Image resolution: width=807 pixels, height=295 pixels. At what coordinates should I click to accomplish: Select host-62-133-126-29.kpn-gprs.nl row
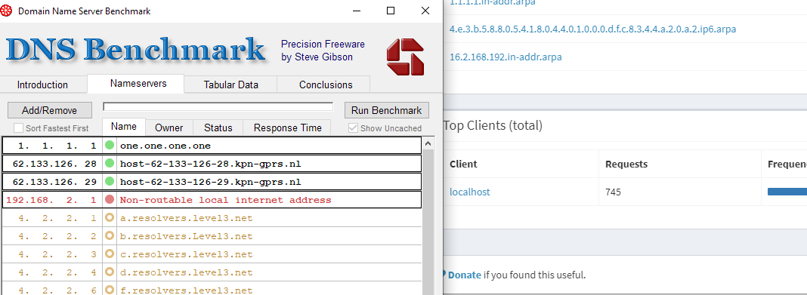click(x=212, y=181)
